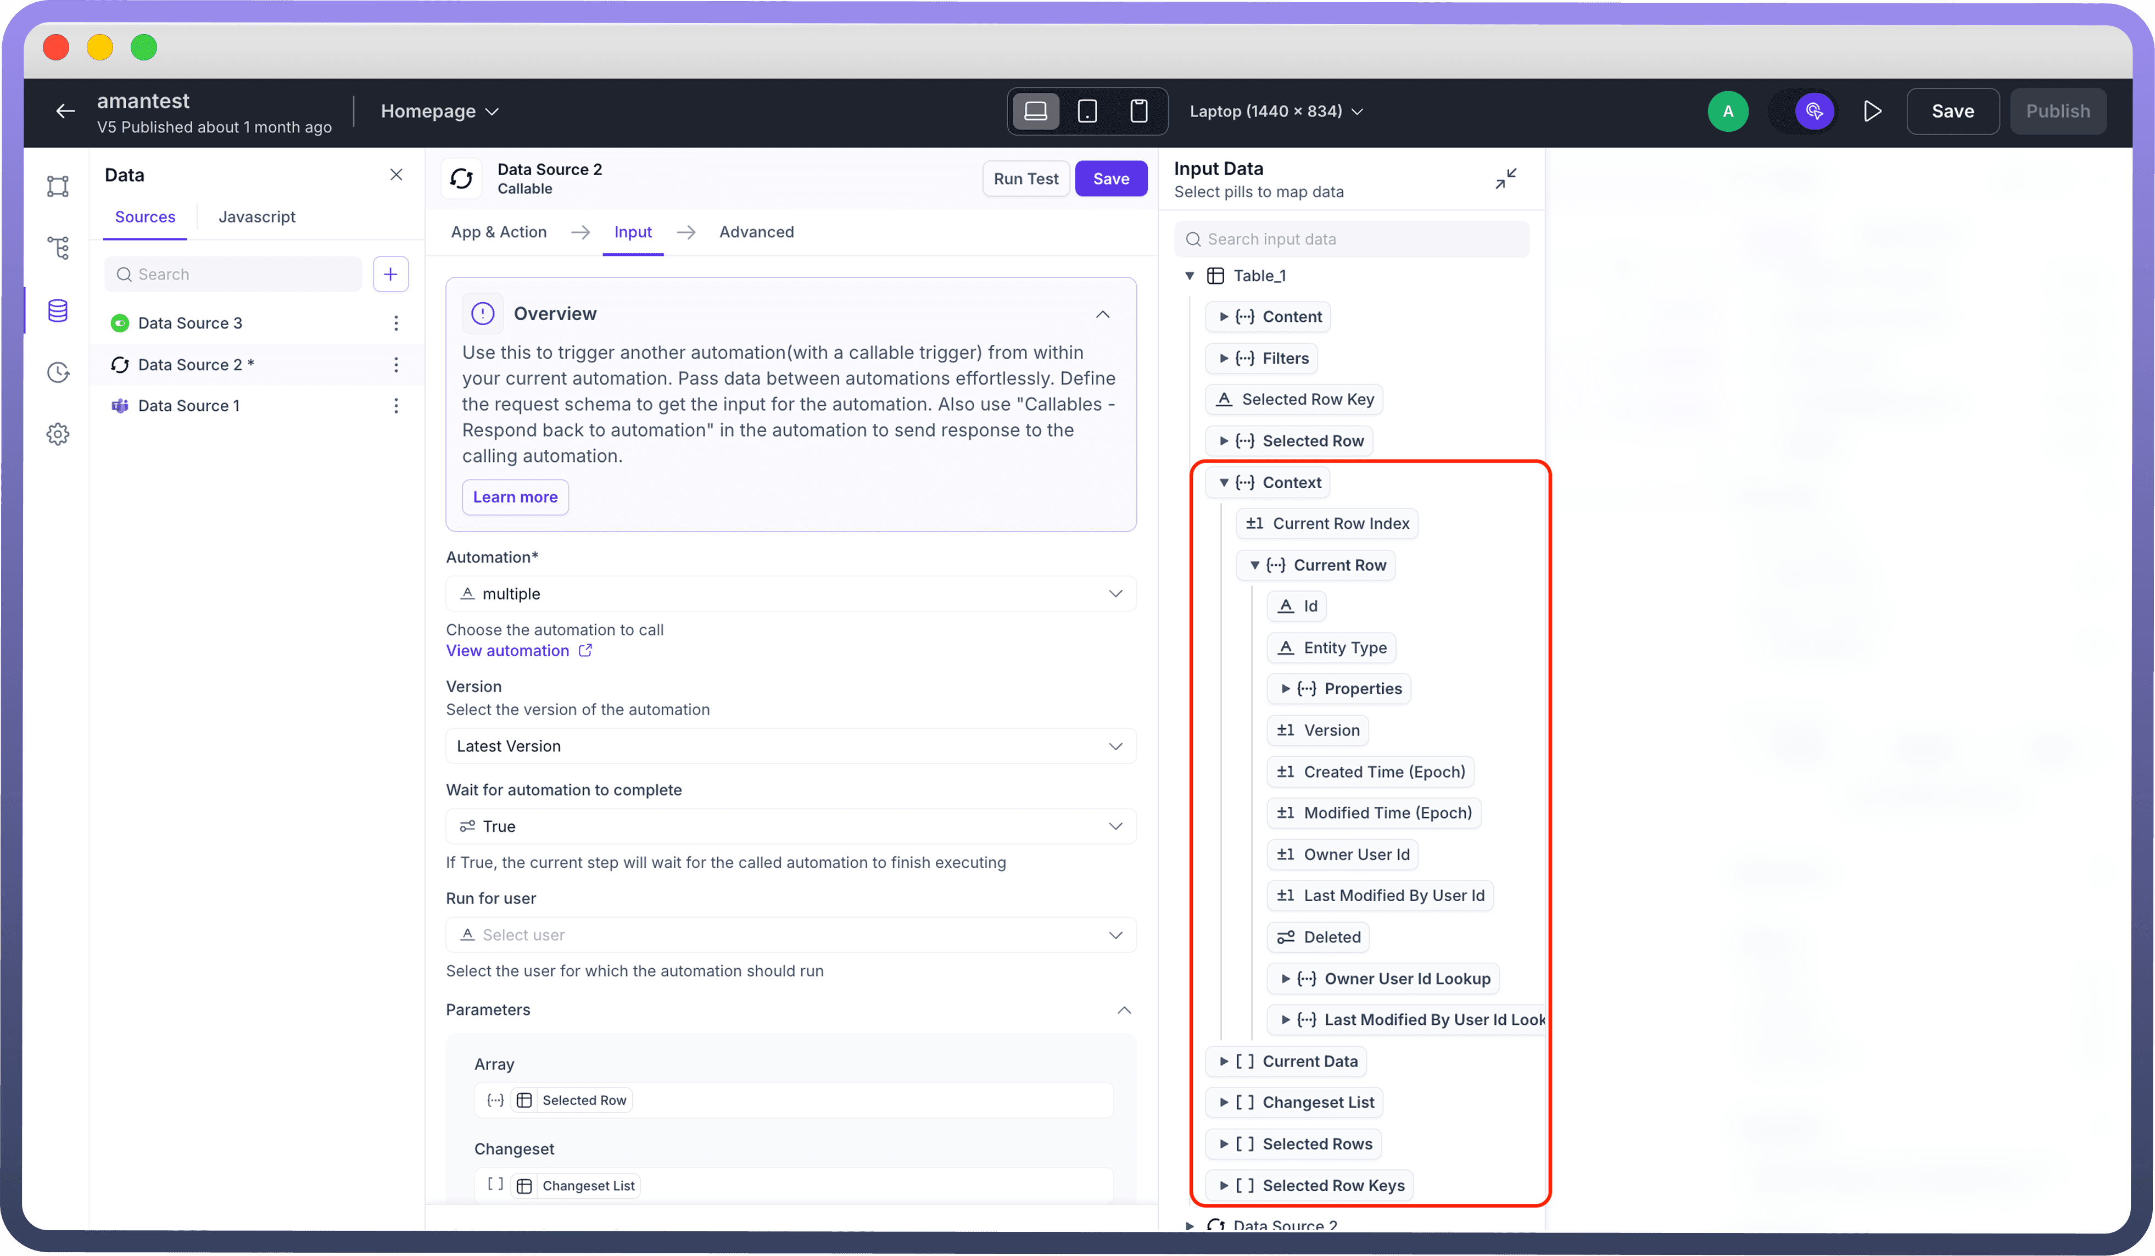Open Data Source 3 options menu
The height and width of the screenshot is (1256, 2155).
pos(396,322)
